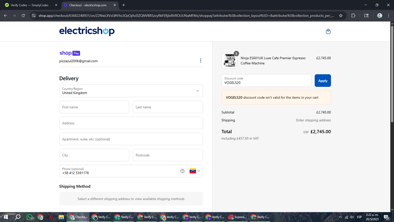Click the page vertical scrollbar
Screen dimensions: 394x222
tap(392, 74)
